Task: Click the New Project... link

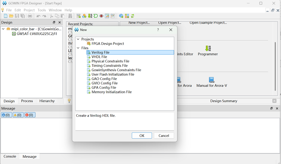Action: (139, 23)
